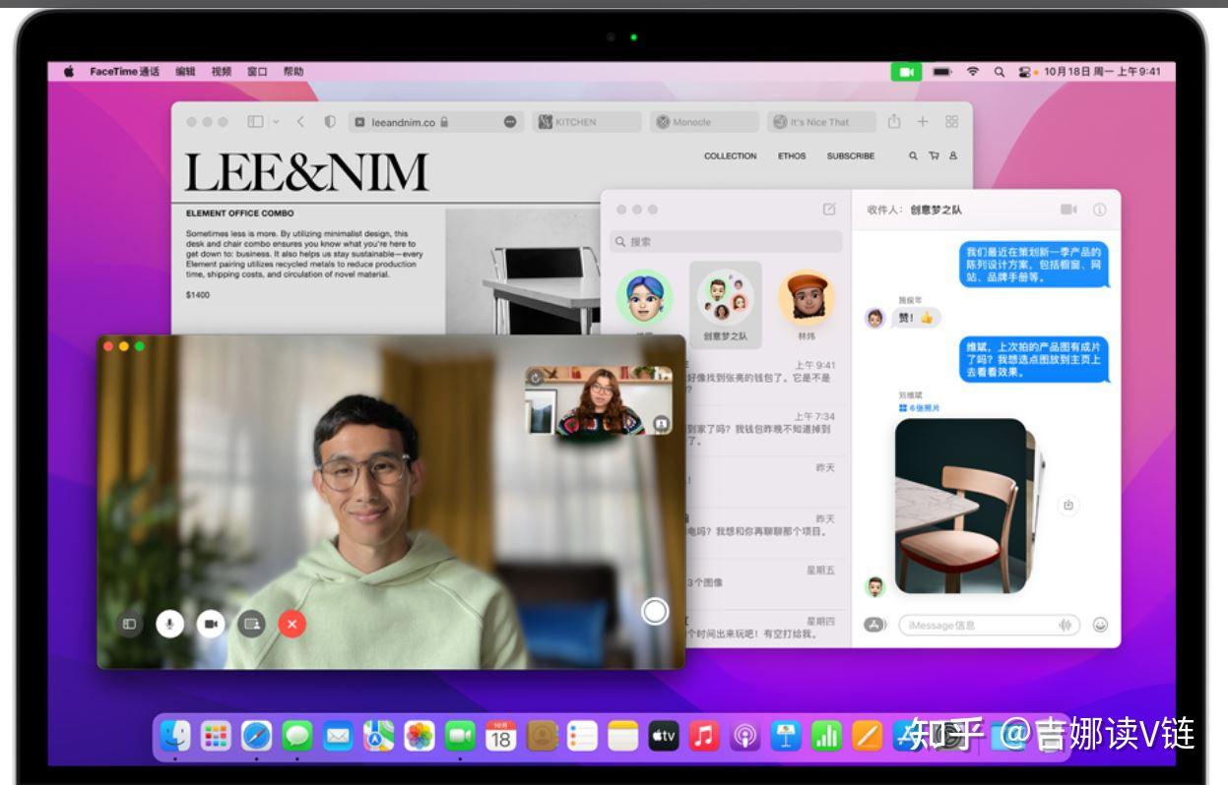Record audio message in Messages
This screenshot has width=1228, height=785.
point(1065,625)
